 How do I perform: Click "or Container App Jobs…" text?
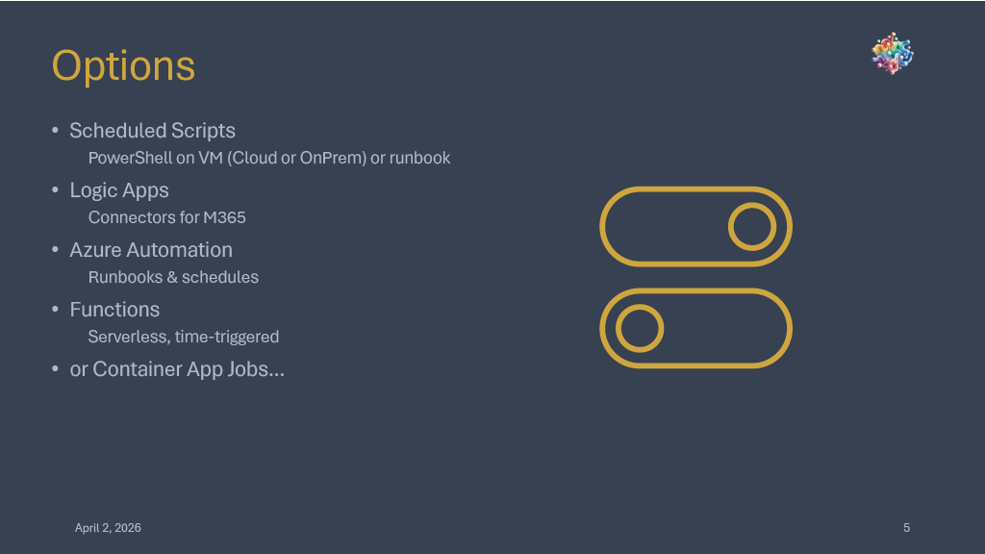[x=177, y=369]
